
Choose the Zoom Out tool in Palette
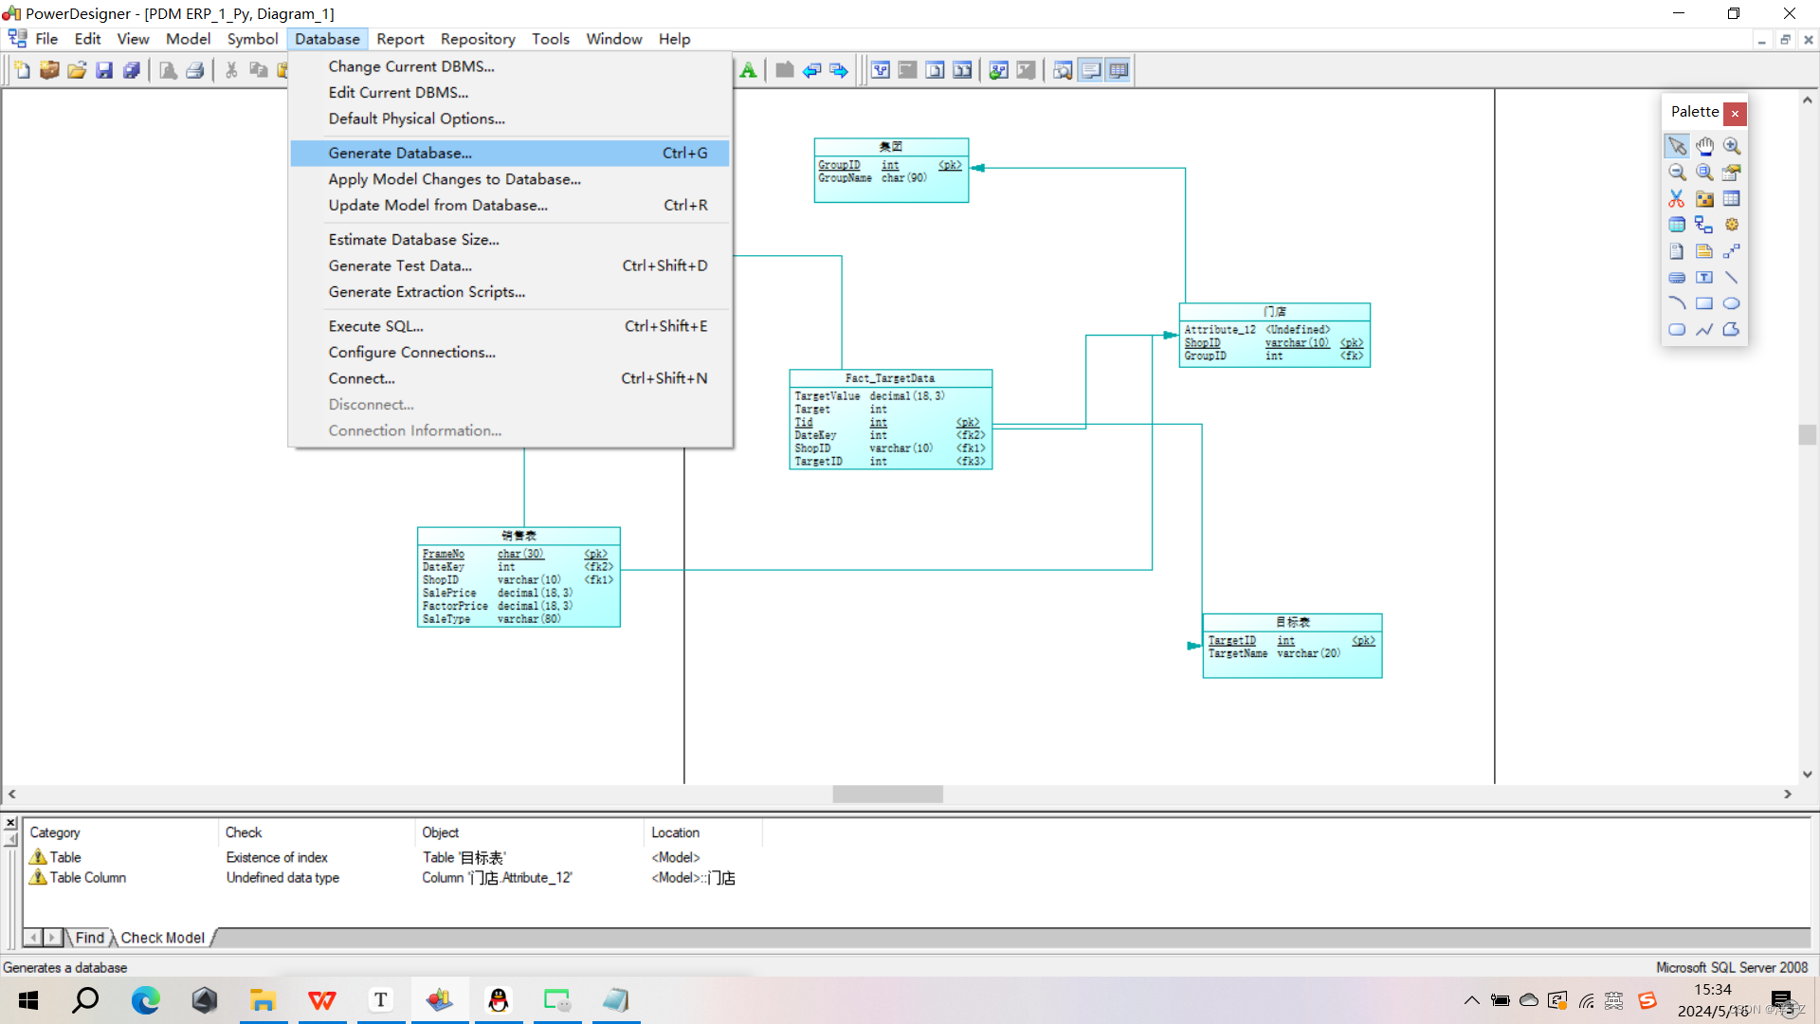point(1677,173)
